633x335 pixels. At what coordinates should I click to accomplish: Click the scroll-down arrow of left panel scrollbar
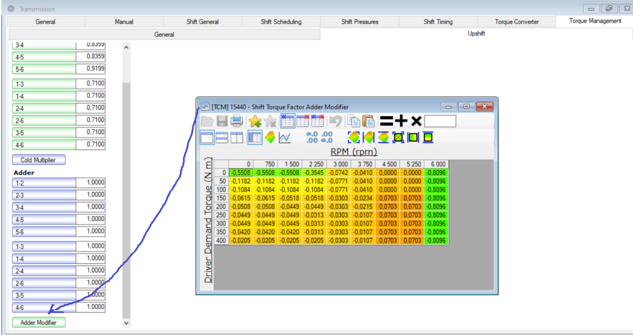click(126, 322)
